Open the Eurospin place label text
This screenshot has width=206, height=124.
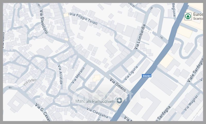pos(198,14)
